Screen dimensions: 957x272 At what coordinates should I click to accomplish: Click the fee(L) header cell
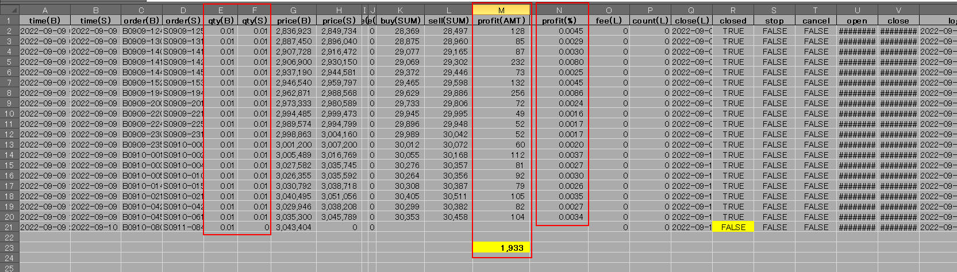tap(609, 21)
